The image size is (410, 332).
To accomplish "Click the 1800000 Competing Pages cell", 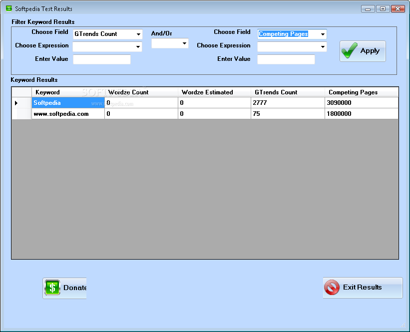I will tap(362, 114).
